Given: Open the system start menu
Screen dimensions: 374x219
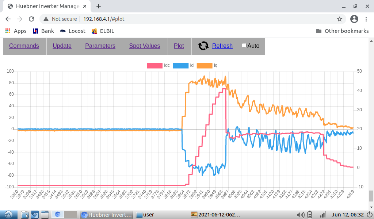Looking at the screenshot, I should coord(8,215).
